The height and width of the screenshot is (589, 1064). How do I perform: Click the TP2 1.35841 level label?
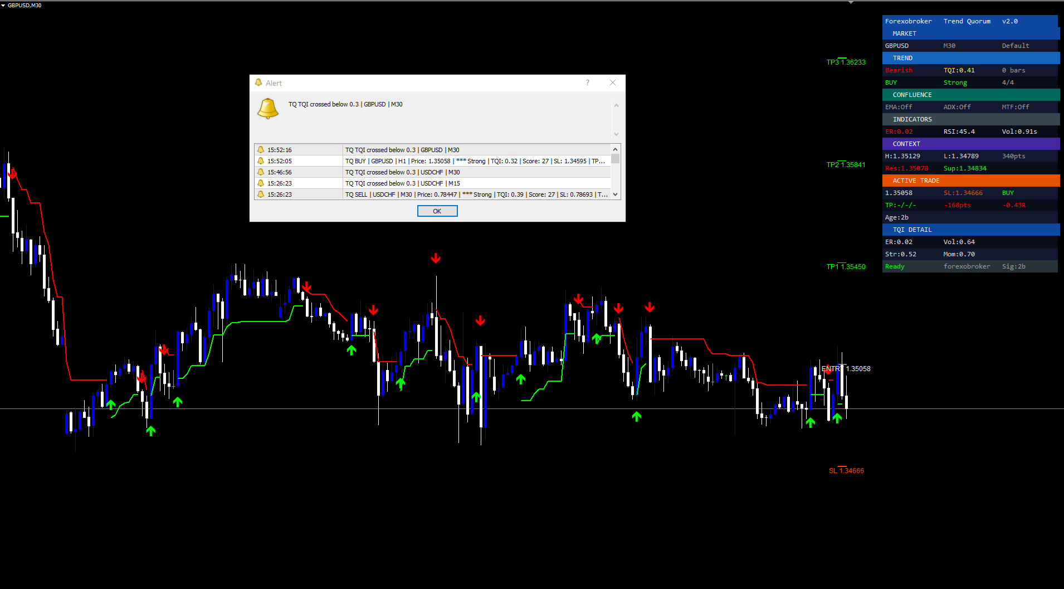click(846, 165)
